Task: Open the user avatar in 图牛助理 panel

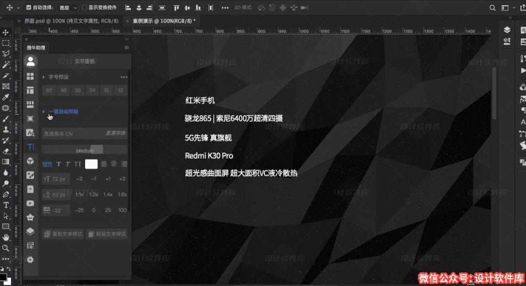Action: pos(30,61)
